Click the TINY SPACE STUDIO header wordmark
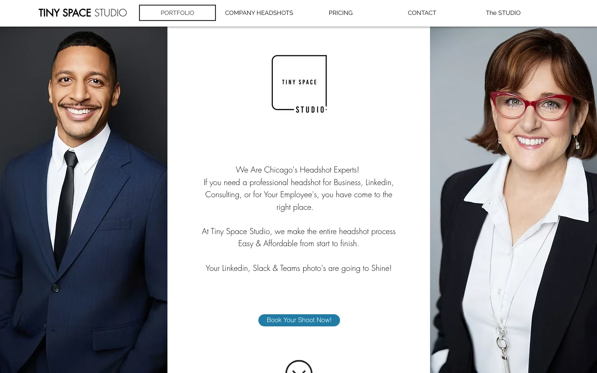 pos(83,13)
